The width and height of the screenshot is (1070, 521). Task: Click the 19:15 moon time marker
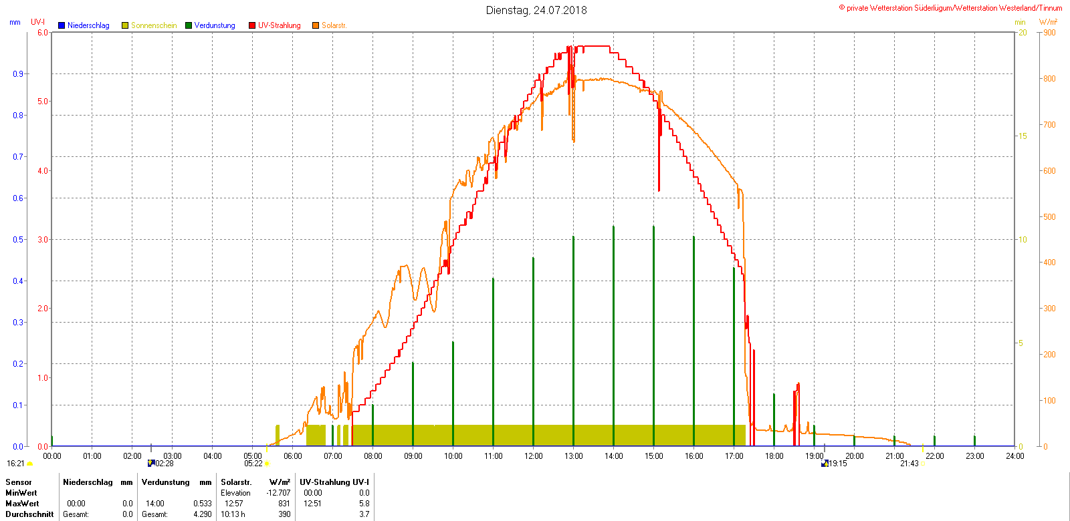(838, 464)
